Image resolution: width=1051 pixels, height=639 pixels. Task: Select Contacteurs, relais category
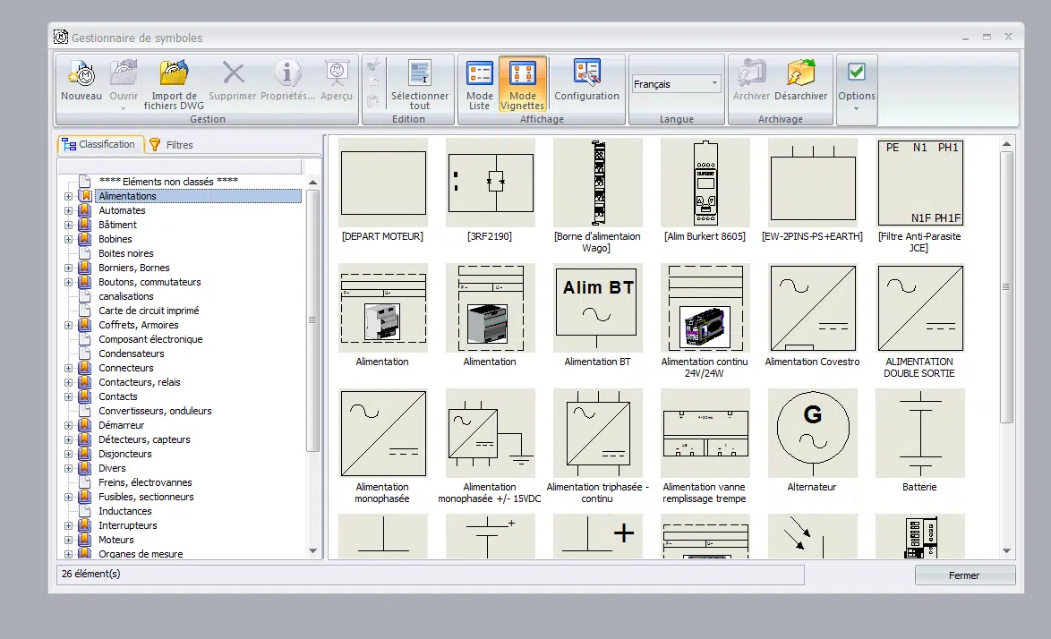pyautogui.click(x=140, y=382)
